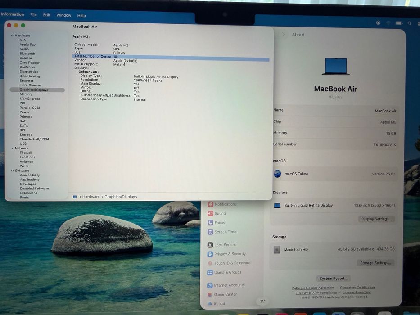Open the File menu
Image resolution: width=420 pixels, height=315 pixels.
point(33,15)
